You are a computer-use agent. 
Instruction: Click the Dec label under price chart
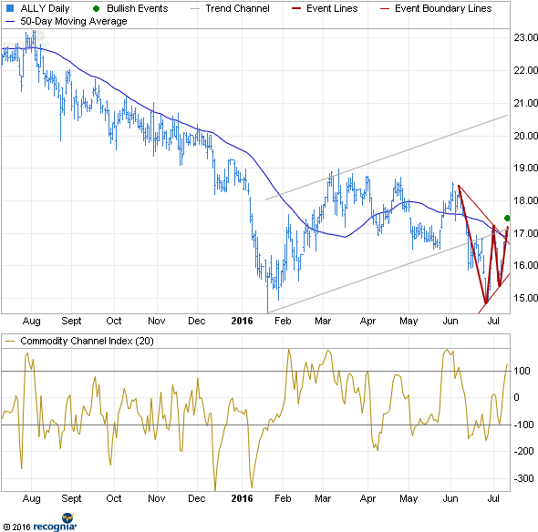pos(197,321)
